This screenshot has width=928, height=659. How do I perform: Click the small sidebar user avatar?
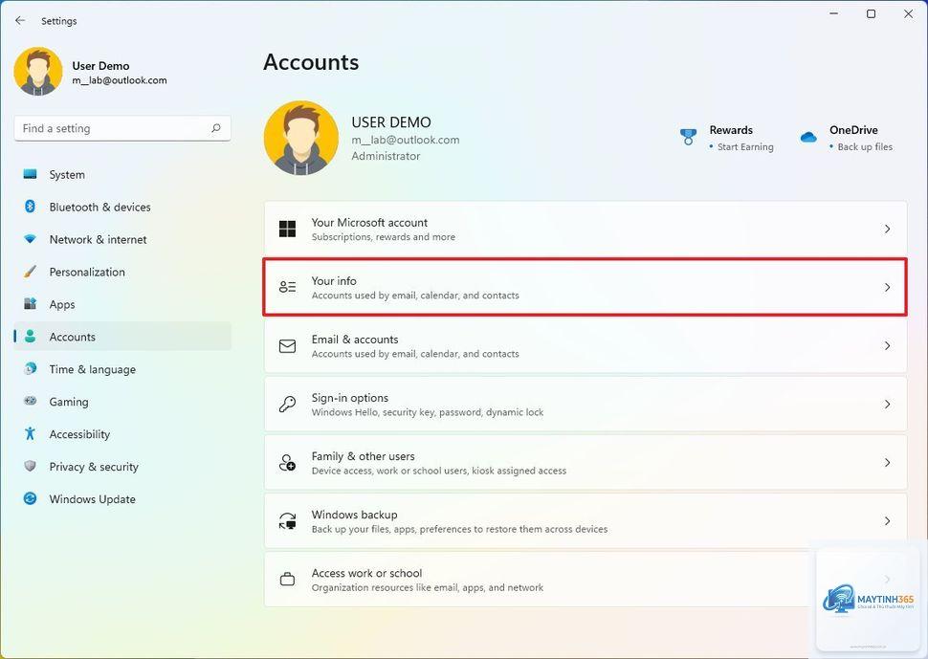click(x=38, y=71)
